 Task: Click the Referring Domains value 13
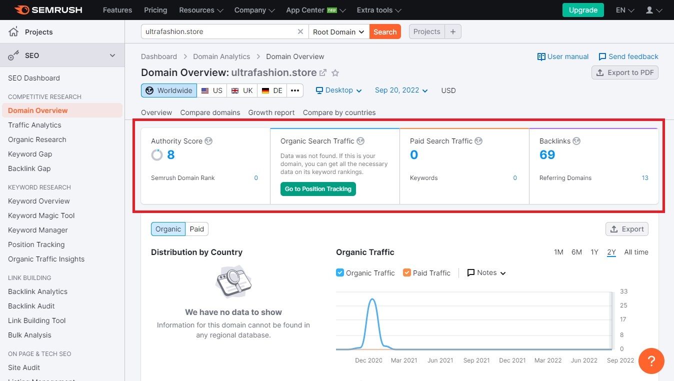(645, 178)
